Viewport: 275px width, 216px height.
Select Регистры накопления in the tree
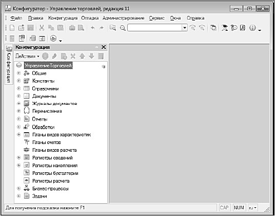click(x=55, y=166)
